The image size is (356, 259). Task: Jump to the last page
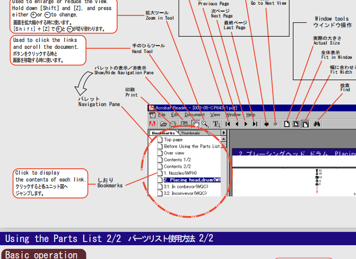[255, 124]
